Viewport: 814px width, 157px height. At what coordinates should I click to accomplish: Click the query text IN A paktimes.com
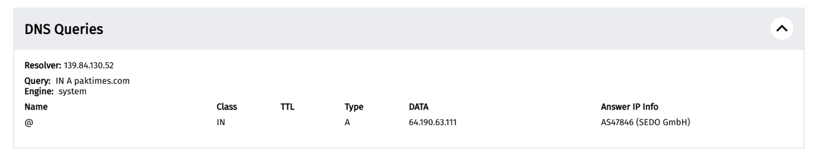pyautogui.click(x=92, y=81)
